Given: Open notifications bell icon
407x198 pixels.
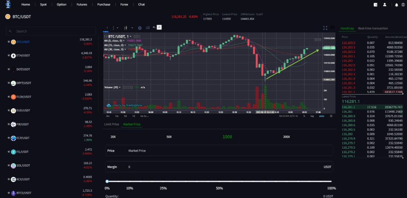Looking at the screenshot, I should [x=396, y=4].
